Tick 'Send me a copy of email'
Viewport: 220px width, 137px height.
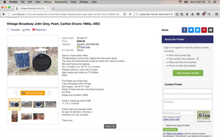click(x=165, y=125)
